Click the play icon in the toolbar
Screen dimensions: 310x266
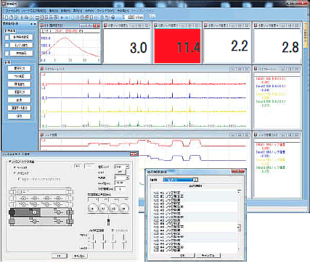[62, 17]
